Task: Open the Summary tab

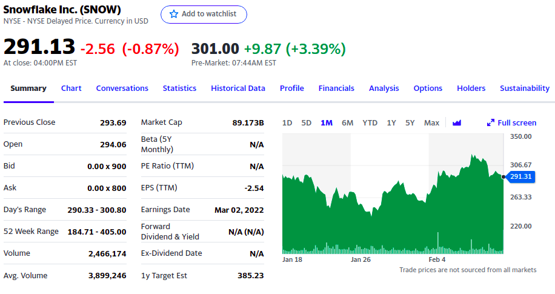Action: 28,89
